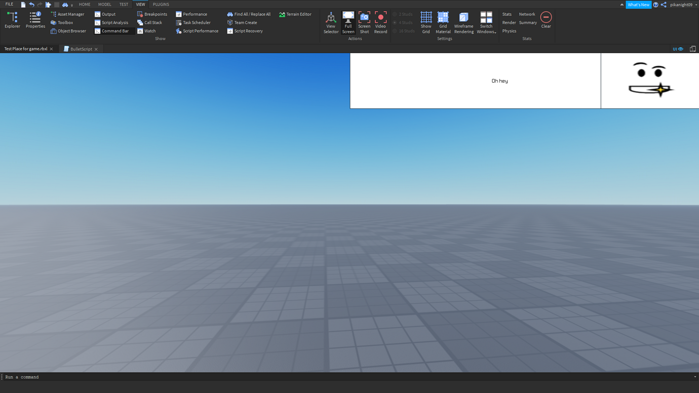Viewport: 699px width, 393px height.
Task: Toggle UI visibility in the viewport
Action: coord(677,49)
